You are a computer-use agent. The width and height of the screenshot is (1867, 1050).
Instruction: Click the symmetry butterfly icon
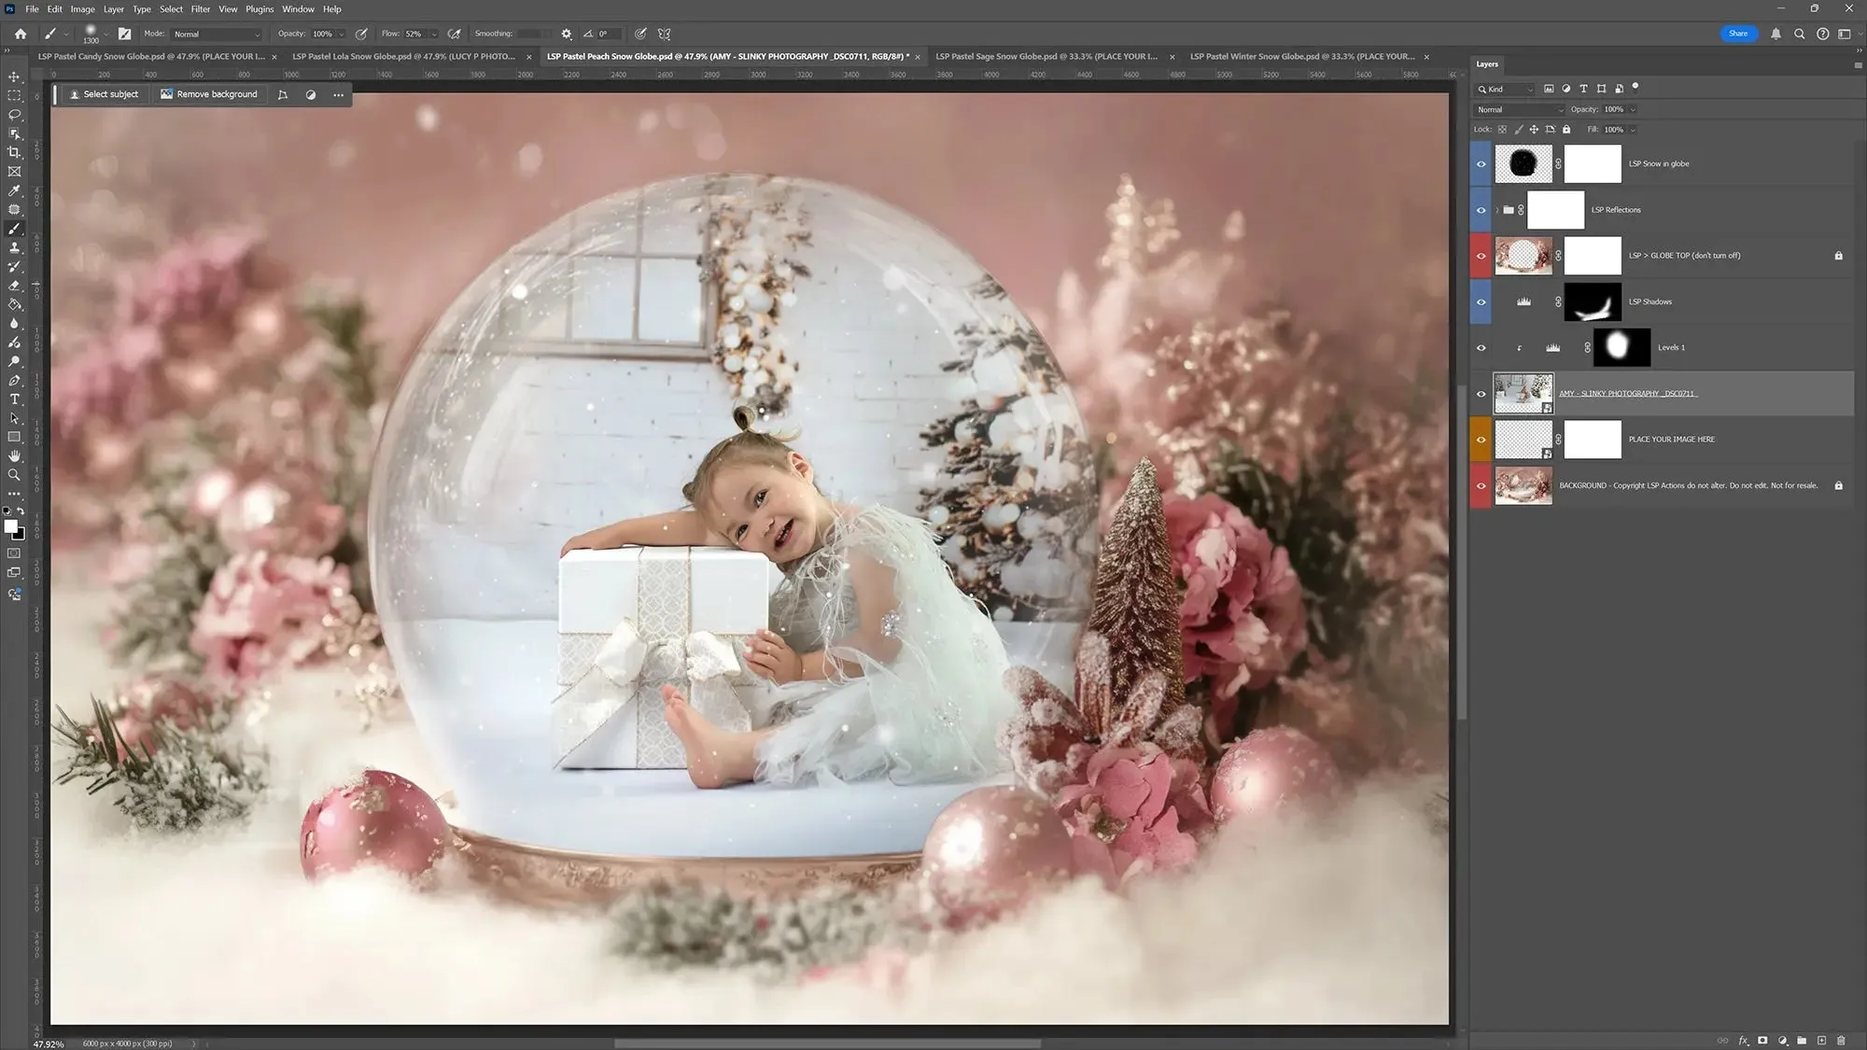(x=665, y=34)
